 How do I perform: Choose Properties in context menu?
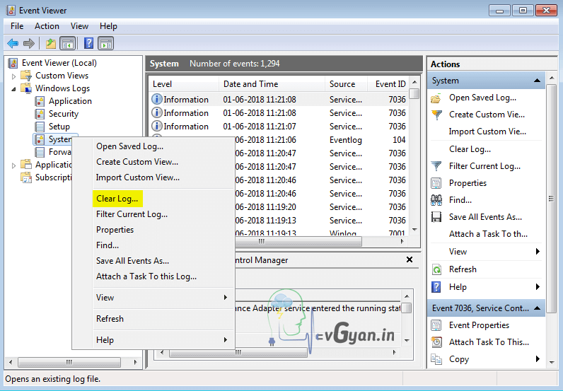pyautogui.click(x=115, y=229)
